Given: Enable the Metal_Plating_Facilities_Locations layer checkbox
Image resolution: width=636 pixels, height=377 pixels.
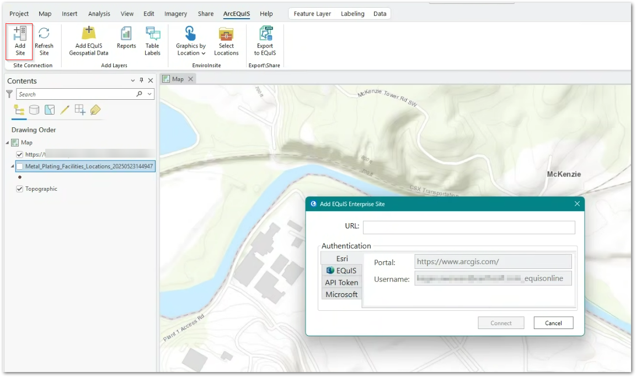Looking at the screenshot, I should tap(20, 166).
